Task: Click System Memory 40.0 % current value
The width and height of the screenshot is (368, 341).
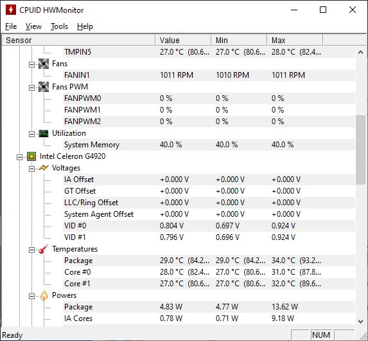Action: point(171,145)
